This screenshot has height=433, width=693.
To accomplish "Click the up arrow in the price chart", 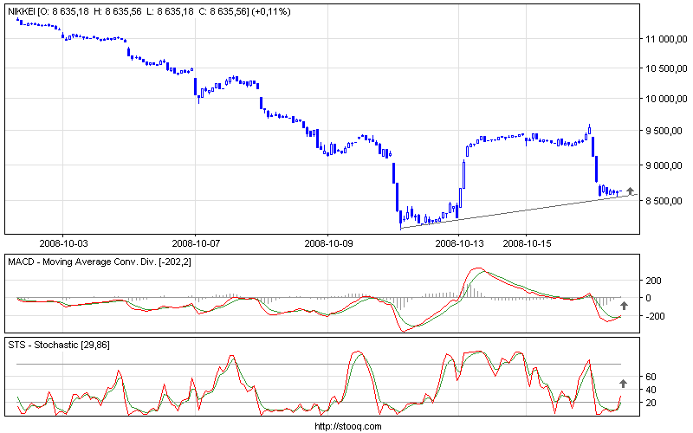I will click(631, 191).
